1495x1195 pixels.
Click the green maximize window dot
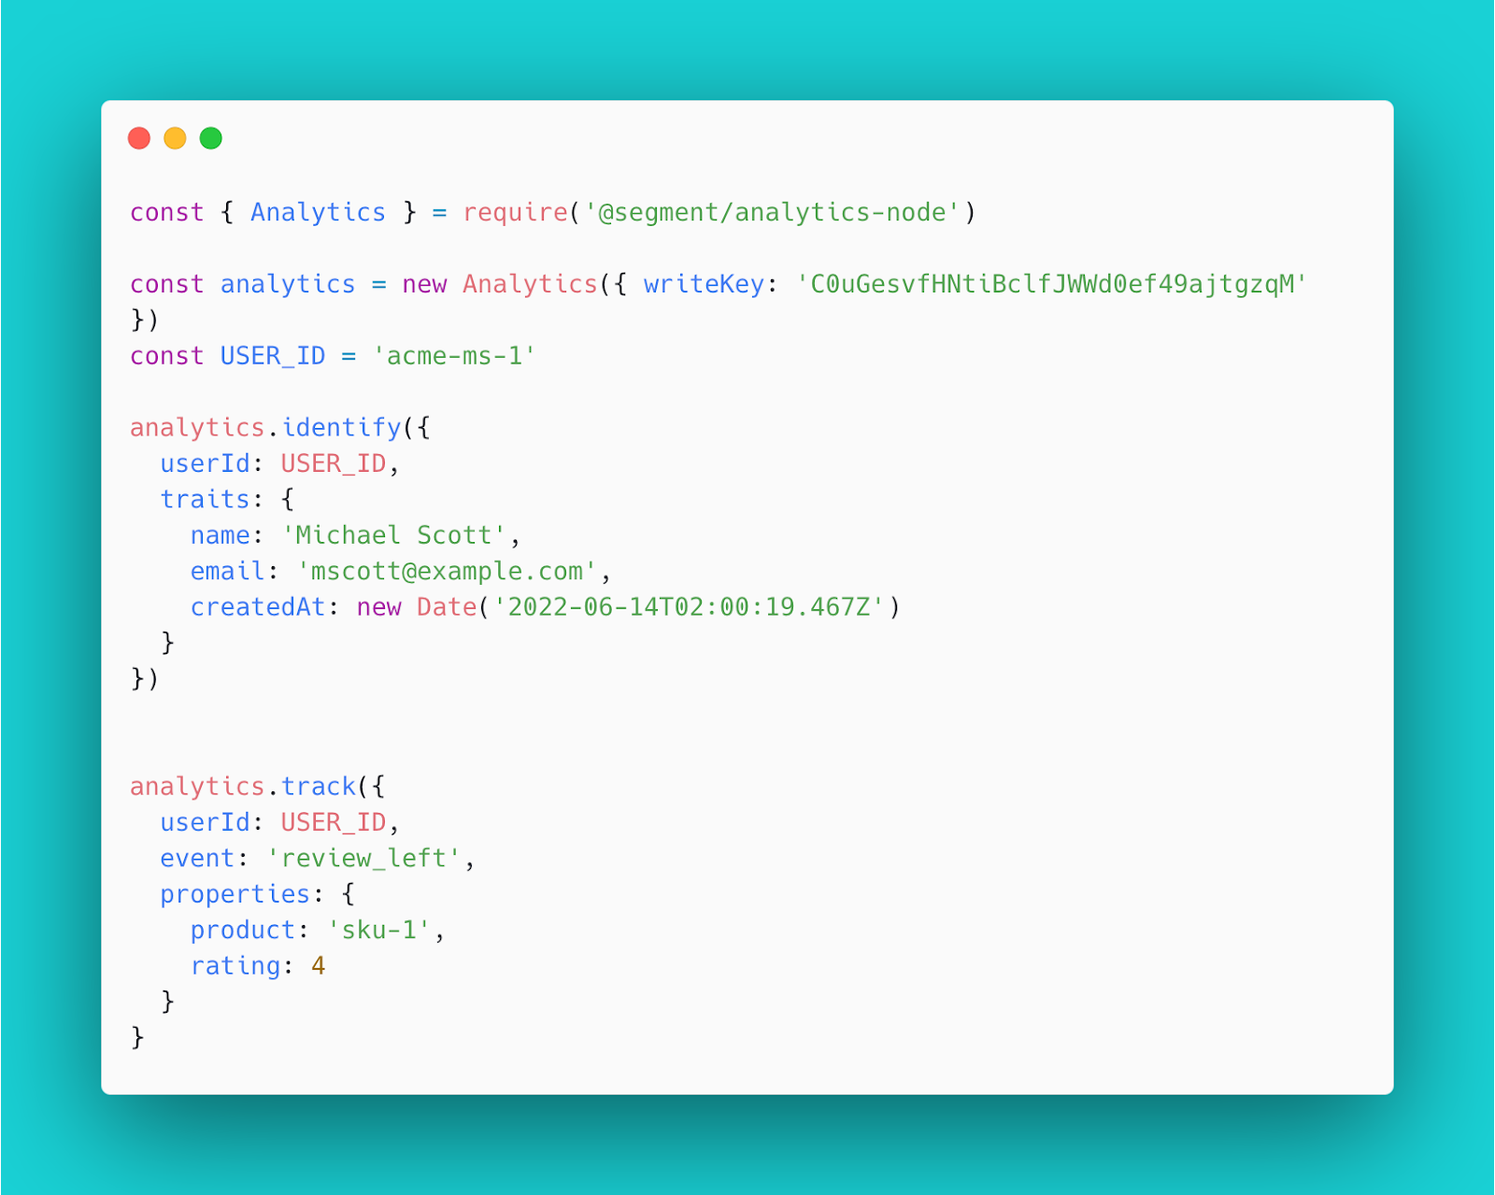pos(211,138)
